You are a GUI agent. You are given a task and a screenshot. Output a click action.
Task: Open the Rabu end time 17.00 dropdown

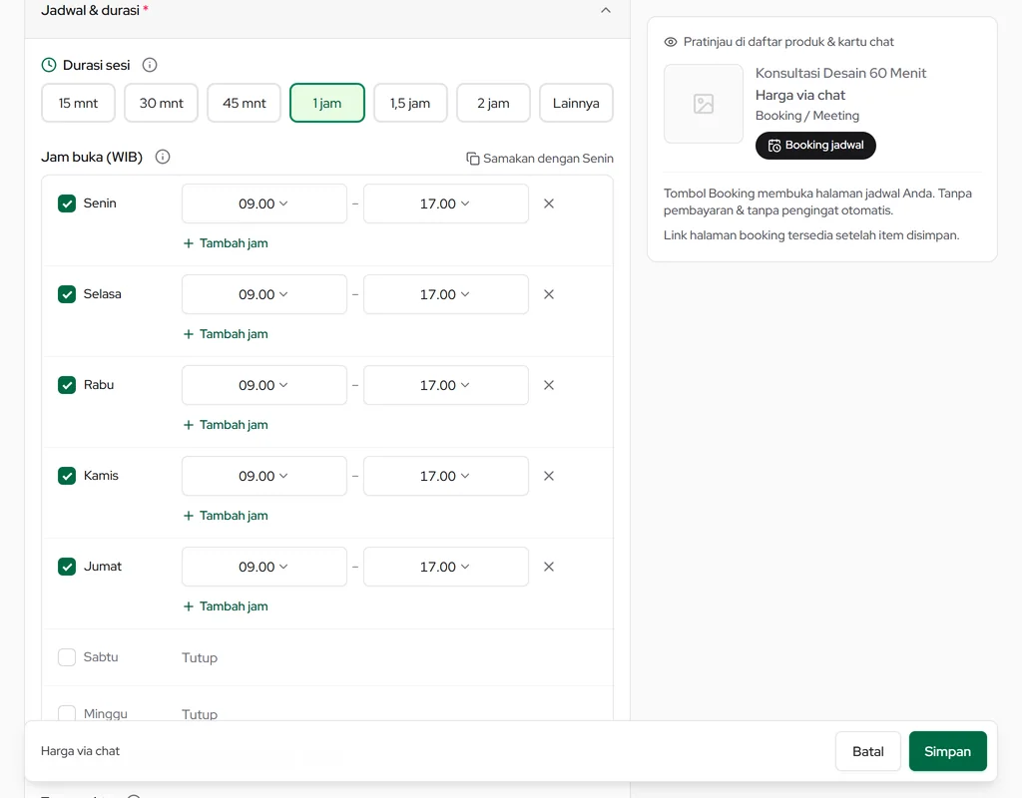point(446,385)
